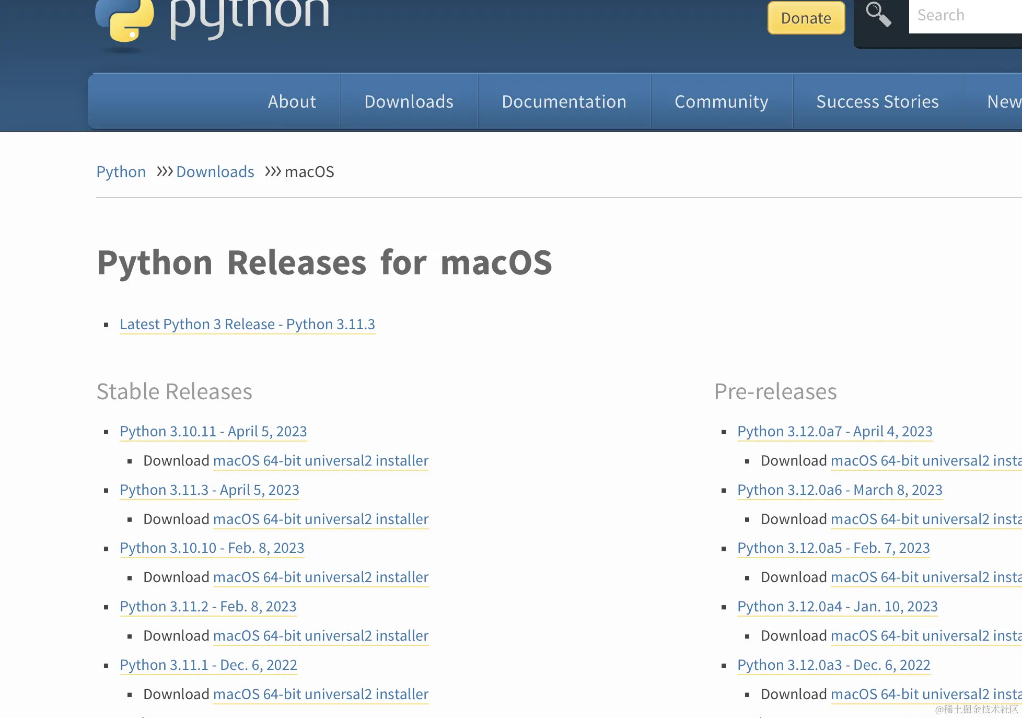Screen dimensions: 1022x718
Task: Click the Stable Releases heading
Action: point(175,391)
